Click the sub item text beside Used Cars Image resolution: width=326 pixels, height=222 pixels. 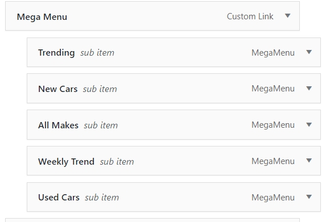pos(102,198)
